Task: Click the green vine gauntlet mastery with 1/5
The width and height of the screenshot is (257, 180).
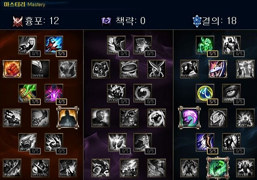Action: click(28, 93)
